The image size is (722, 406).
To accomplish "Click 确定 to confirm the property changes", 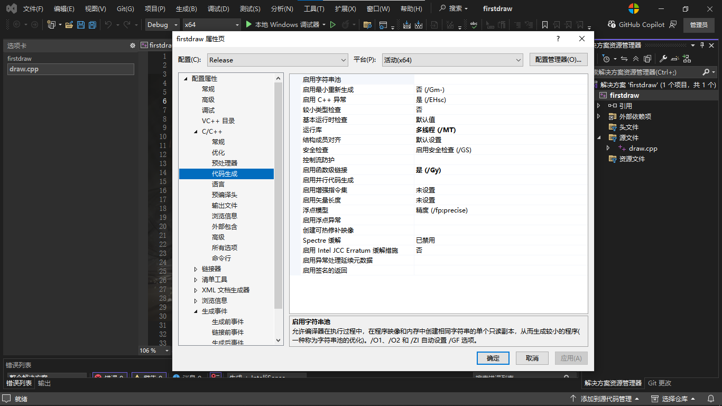I will pyautogui.click(x=492, y=358).
